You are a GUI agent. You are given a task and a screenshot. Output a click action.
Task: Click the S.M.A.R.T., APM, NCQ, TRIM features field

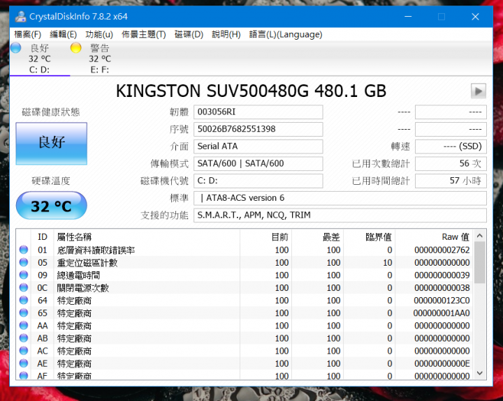[x=340, y=215]
